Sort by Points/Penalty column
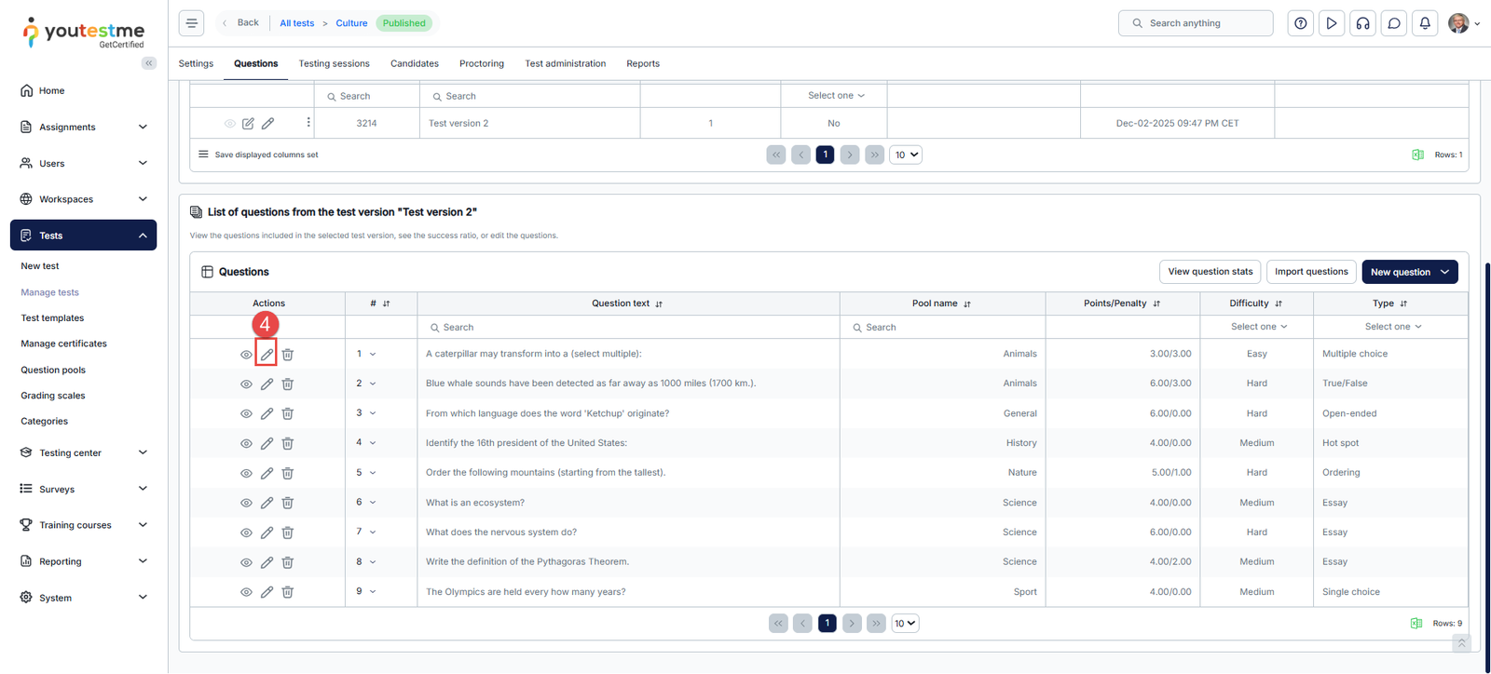Viewport: 1491px width, 674px height. point(1156,304)
